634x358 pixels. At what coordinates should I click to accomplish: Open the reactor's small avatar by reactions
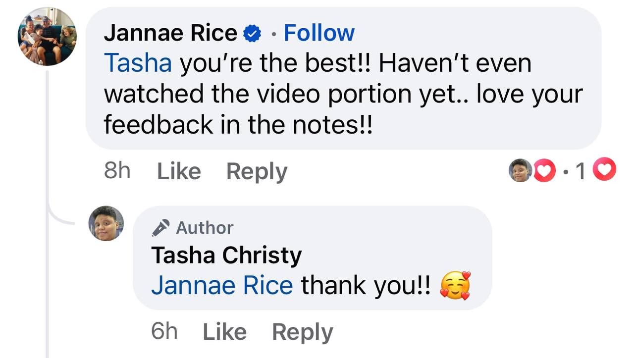pos(520,171)
